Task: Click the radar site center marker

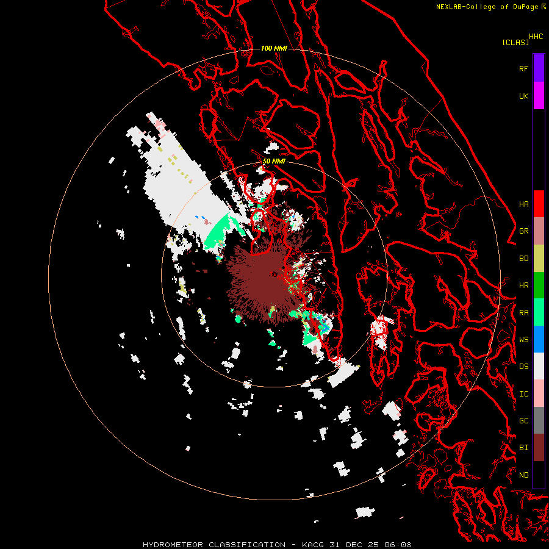Action: 274,274
